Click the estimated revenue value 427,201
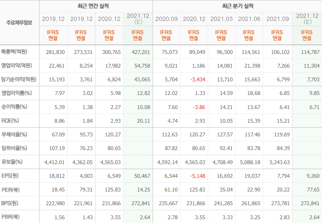Screen dimensions: 322x223 [141, 52]
